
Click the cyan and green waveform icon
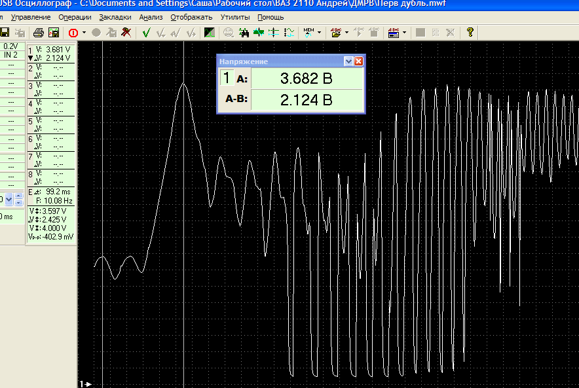tap(289, 33)
